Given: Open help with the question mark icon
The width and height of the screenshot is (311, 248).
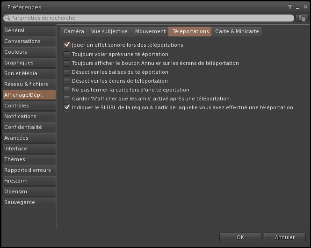Looking at the screenshot, I should pos(289,7).
